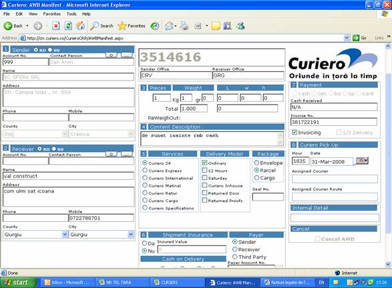The image size is (392, 288).
Task: Select the Curiero International radio
Action: [x=145, y=178]
